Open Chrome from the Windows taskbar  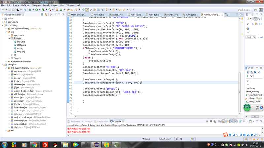coord(34,144)
